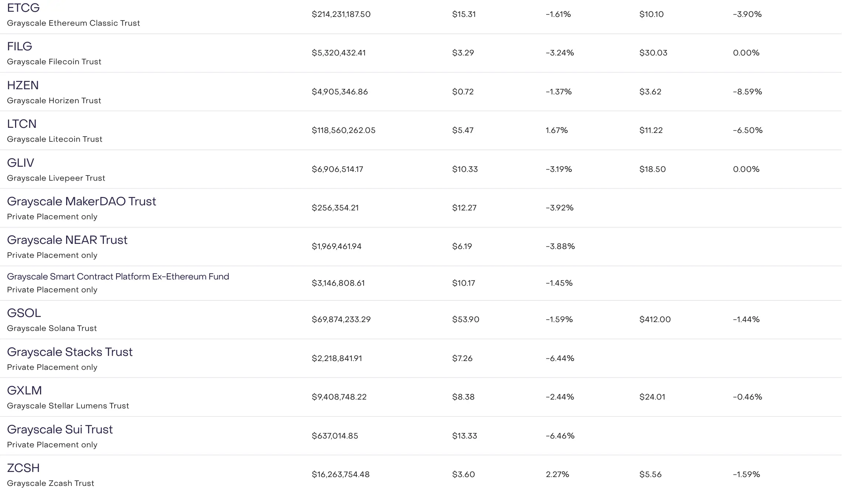Open Grayscale Stacks Trust page
The height and width of the screenshot is (498, 847).
tap(70, 352)
